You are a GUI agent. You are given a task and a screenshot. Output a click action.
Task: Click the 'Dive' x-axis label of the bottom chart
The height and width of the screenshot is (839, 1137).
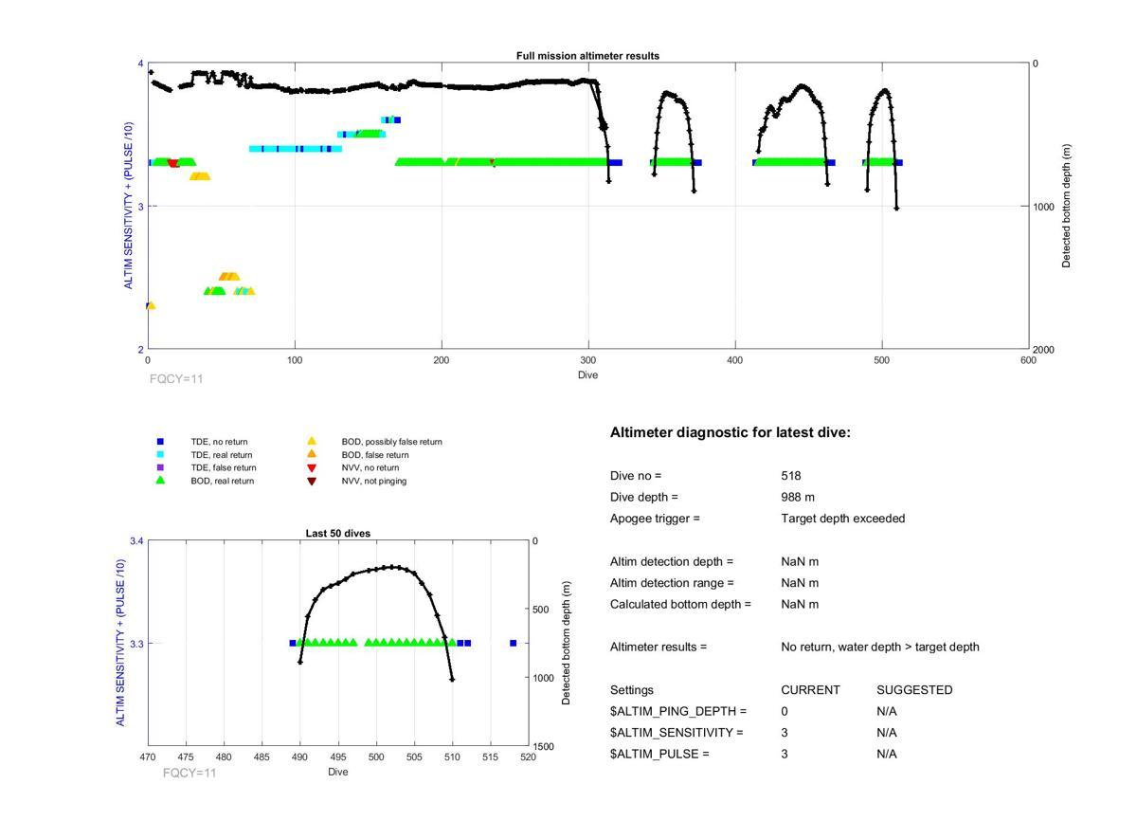(x=338, y=772)
